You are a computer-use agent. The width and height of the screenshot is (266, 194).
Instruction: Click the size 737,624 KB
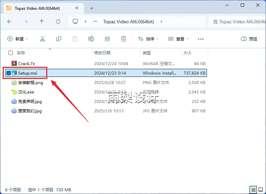(x=194, y=73)
